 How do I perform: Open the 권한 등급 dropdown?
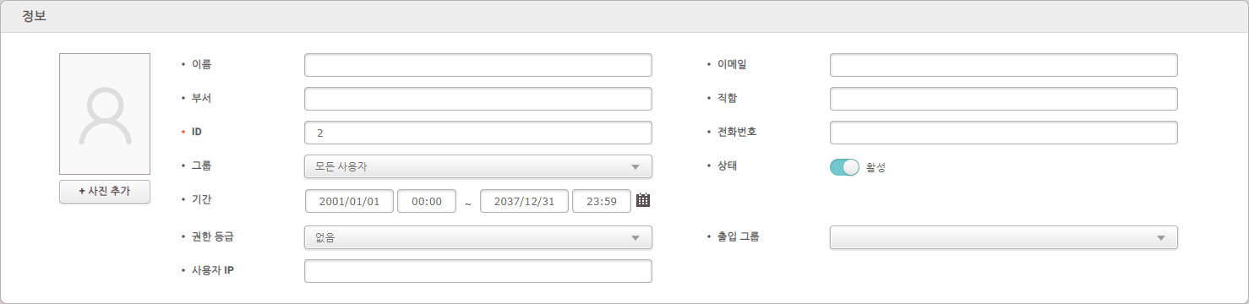coord(478,237)
